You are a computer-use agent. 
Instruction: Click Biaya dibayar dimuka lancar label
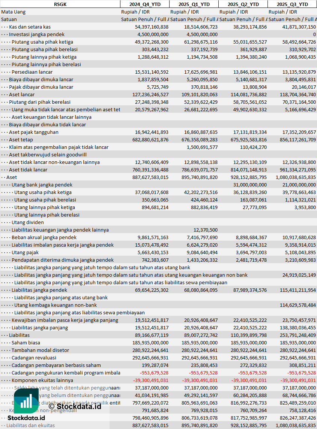[41, 80]
